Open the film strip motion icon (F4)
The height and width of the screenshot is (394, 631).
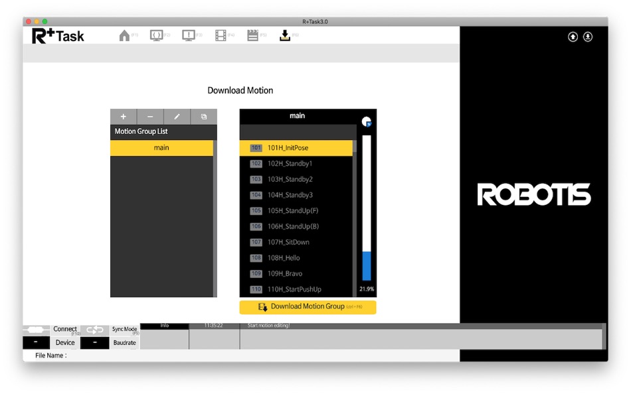pos(221,36)
